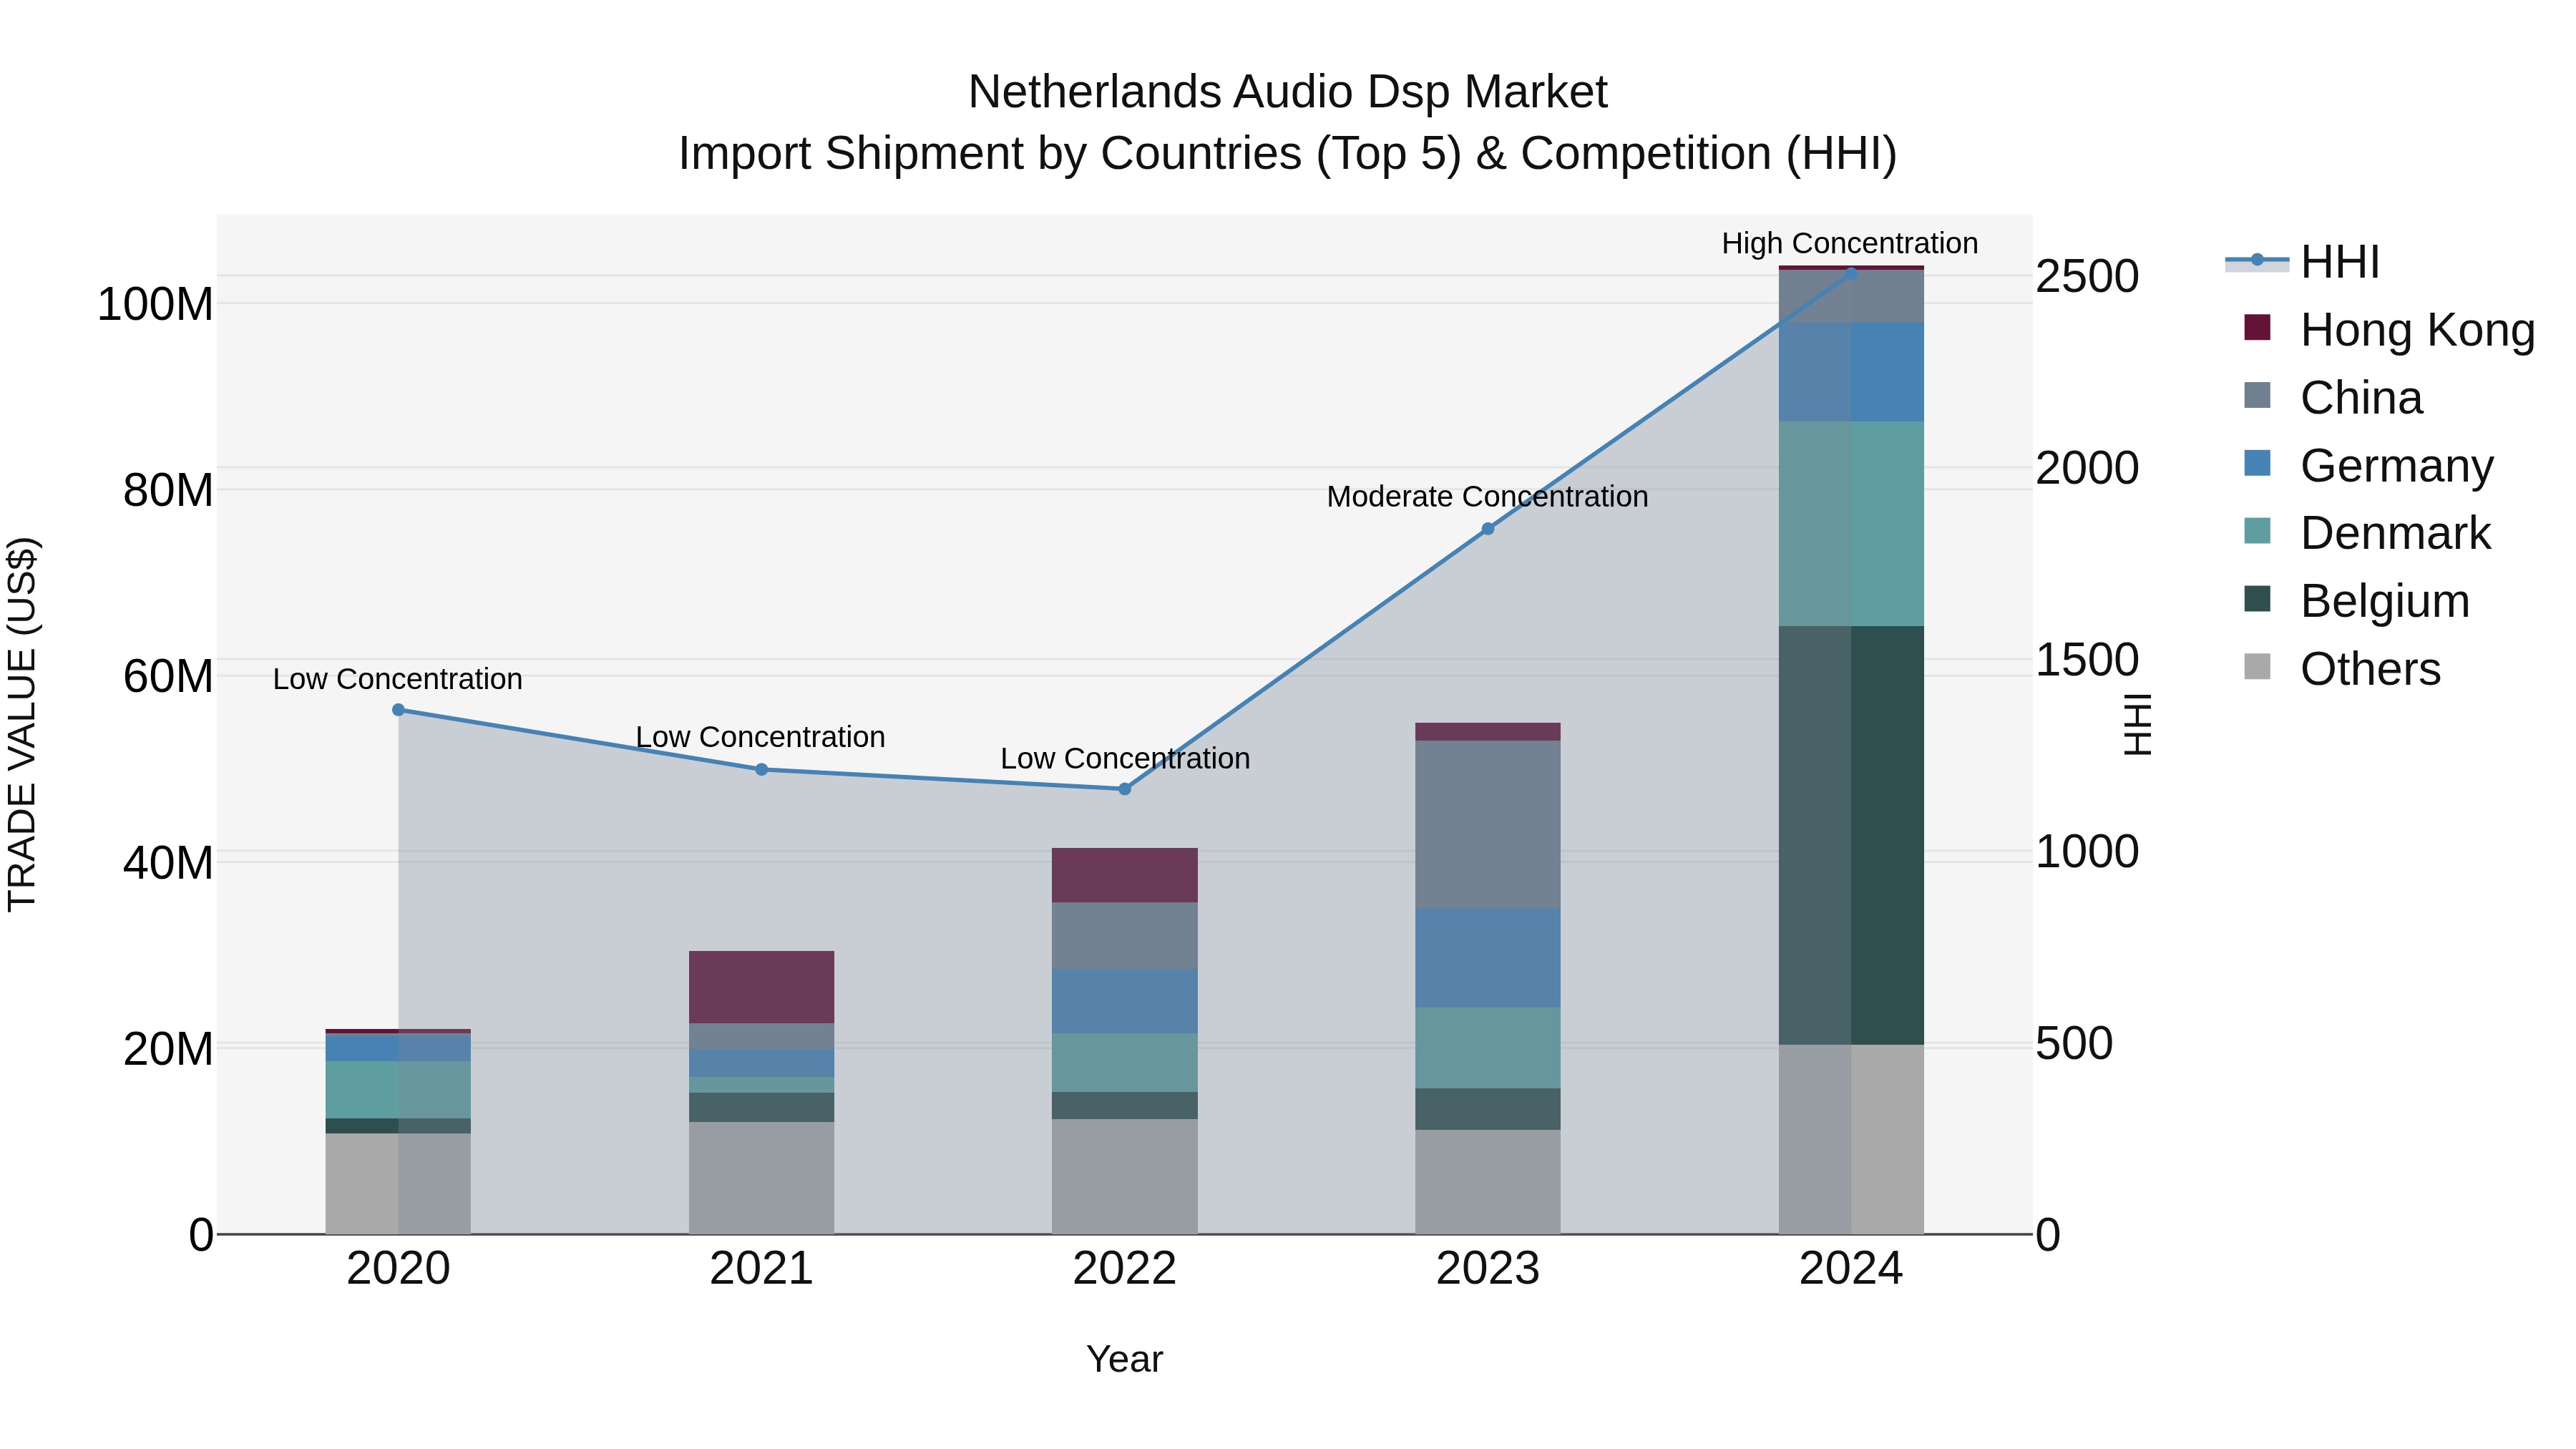Select the 2021 HHI data point
The height and width of the screenshot is (1449, 2576).
(761, 770)
